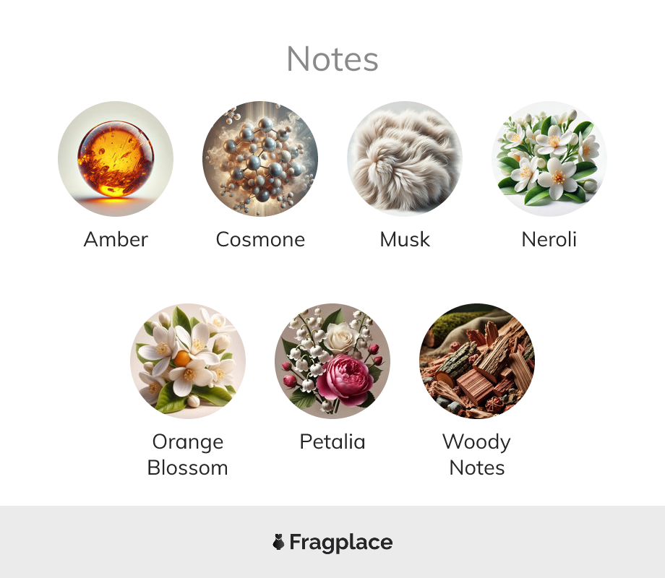Select the Cosmone molecule image
This screenshot has height=578, width=665.
tap(260, 159)
